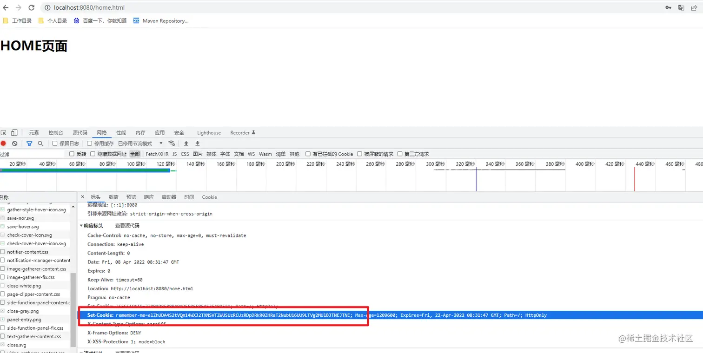Open the 标头 details tab
The image size is (703, 353).
click(x=96, y=197)
